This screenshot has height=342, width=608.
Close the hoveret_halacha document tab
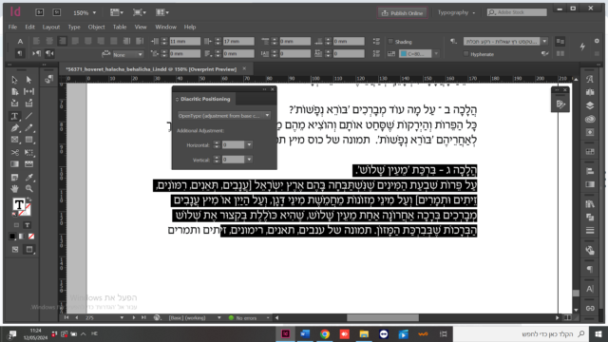pyautogui.click(x=244, y=68)
